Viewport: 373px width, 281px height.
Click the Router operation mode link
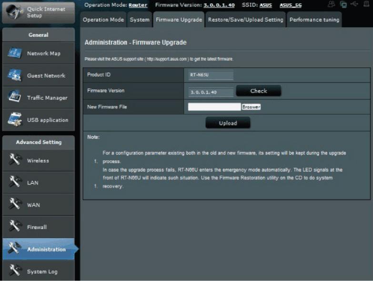[138, 5]
